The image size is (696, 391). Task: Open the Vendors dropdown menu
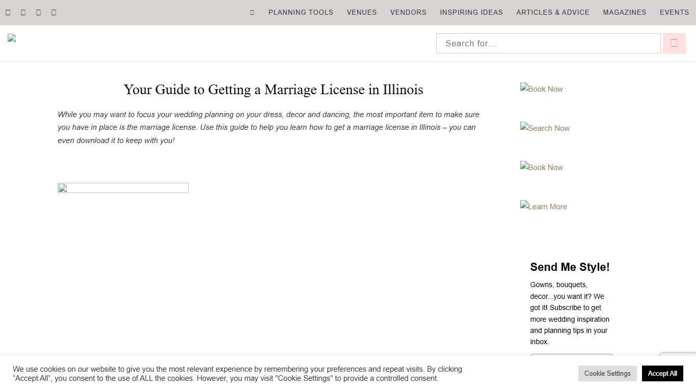coord(408,12)
